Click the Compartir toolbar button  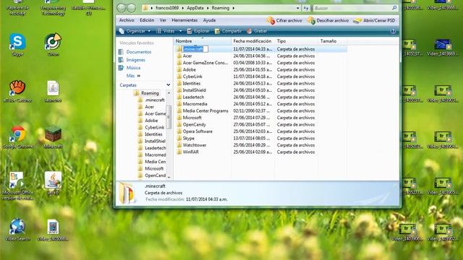point(228,31)
